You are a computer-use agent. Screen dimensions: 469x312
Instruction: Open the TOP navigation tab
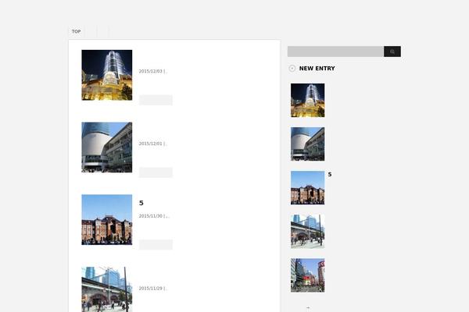[x=77, y=31]
